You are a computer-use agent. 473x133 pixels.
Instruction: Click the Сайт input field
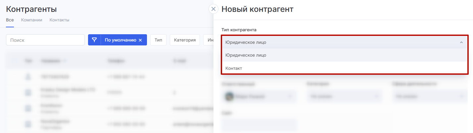[259, 125]
